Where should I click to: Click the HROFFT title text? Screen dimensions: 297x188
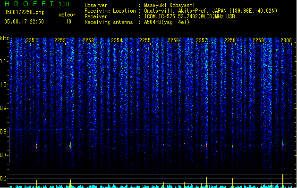[29, 4]
